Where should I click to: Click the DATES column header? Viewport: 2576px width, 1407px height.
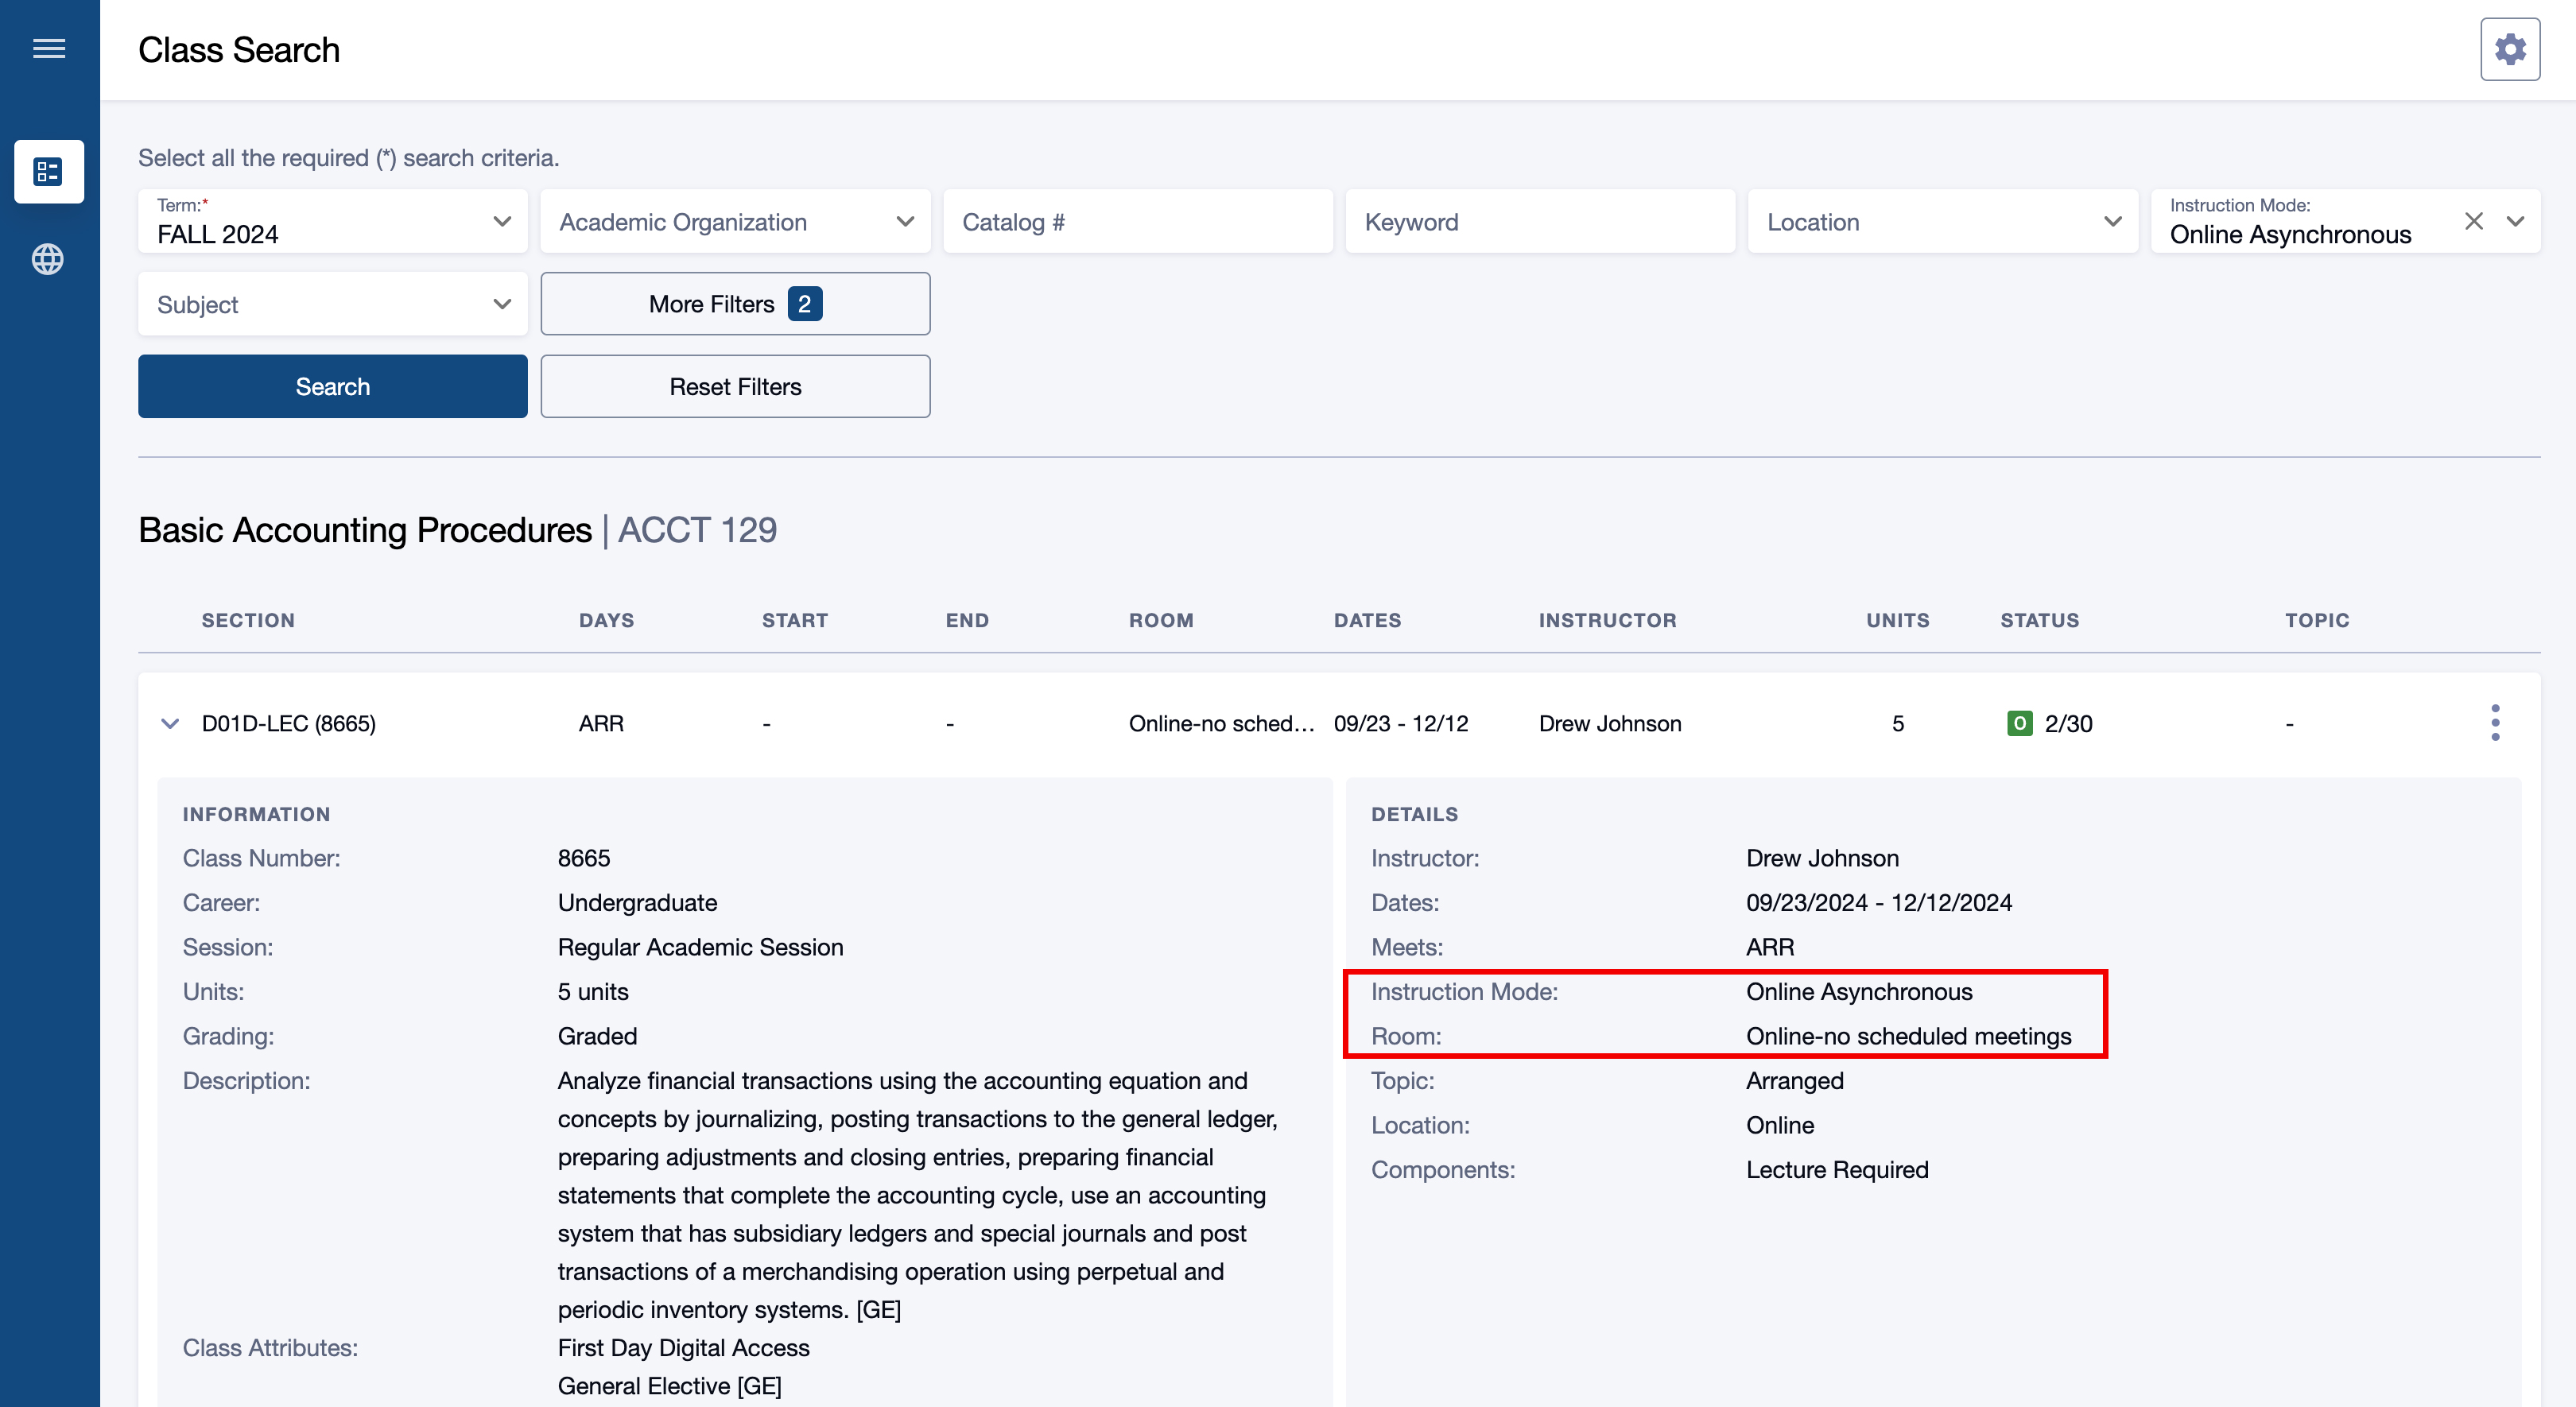tap(1367, 620)
